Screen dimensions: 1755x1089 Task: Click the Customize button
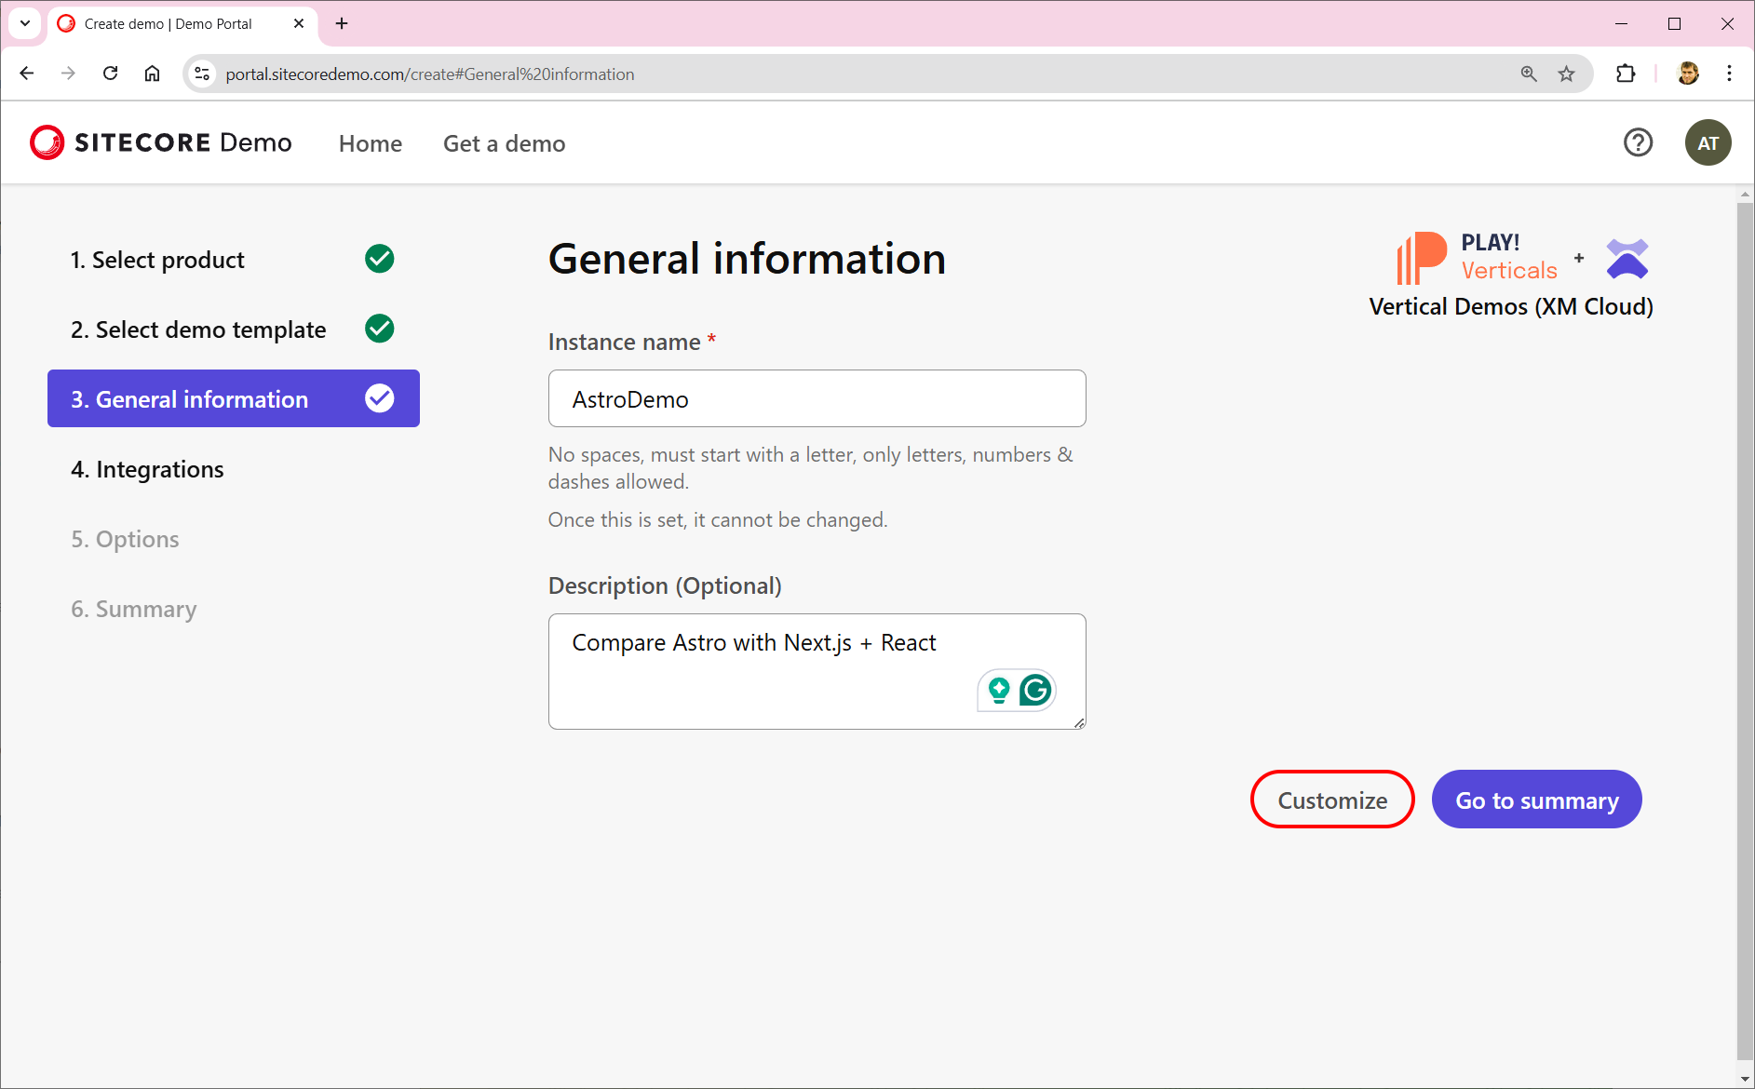click(x=1332, y=800)
